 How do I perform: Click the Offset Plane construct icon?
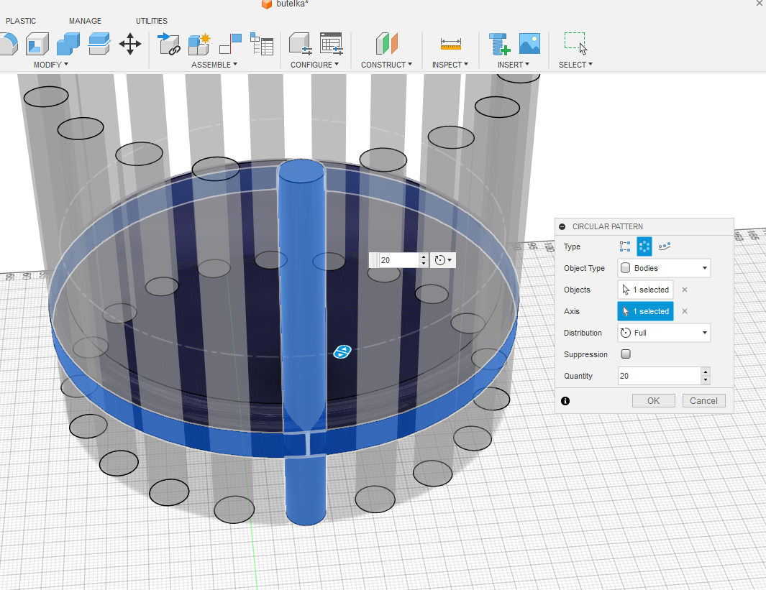pyautogui.click(x=386, y=44)
